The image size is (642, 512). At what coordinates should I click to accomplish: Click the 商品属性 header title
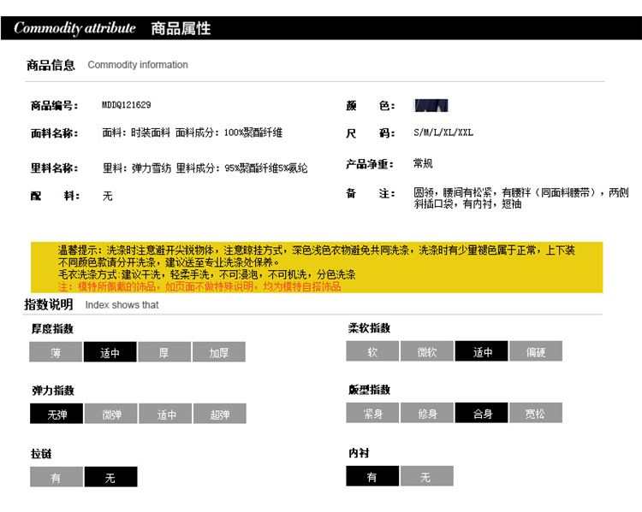click(181, 28)
